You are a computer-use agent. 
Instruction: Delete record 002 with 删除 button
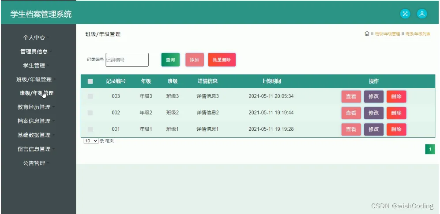(x=396, y=113)
